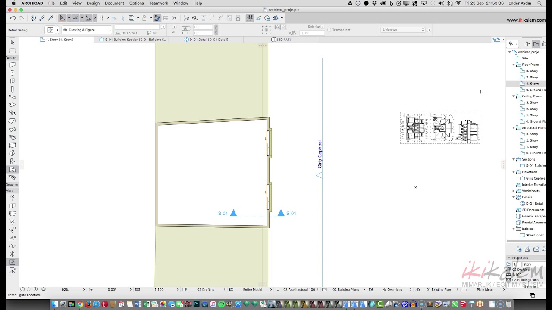
Task: Collapse the Sections tree group
Action: pyautogui.click(x=514, y=159)
